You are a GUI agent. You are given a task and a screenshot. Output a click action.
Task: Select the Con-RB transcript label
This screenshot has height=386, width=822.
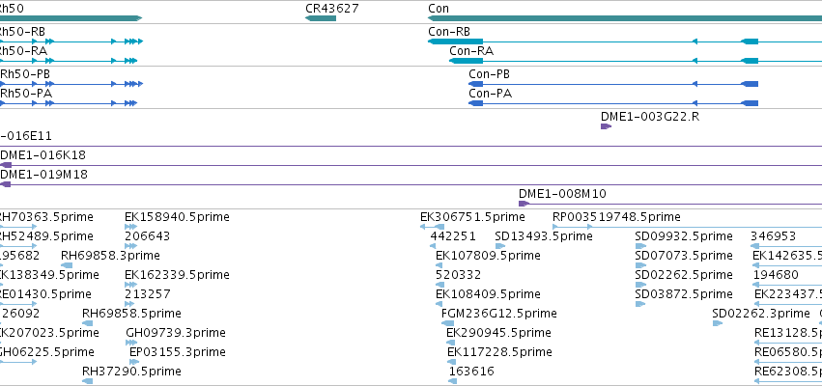[x=449, y=32]
